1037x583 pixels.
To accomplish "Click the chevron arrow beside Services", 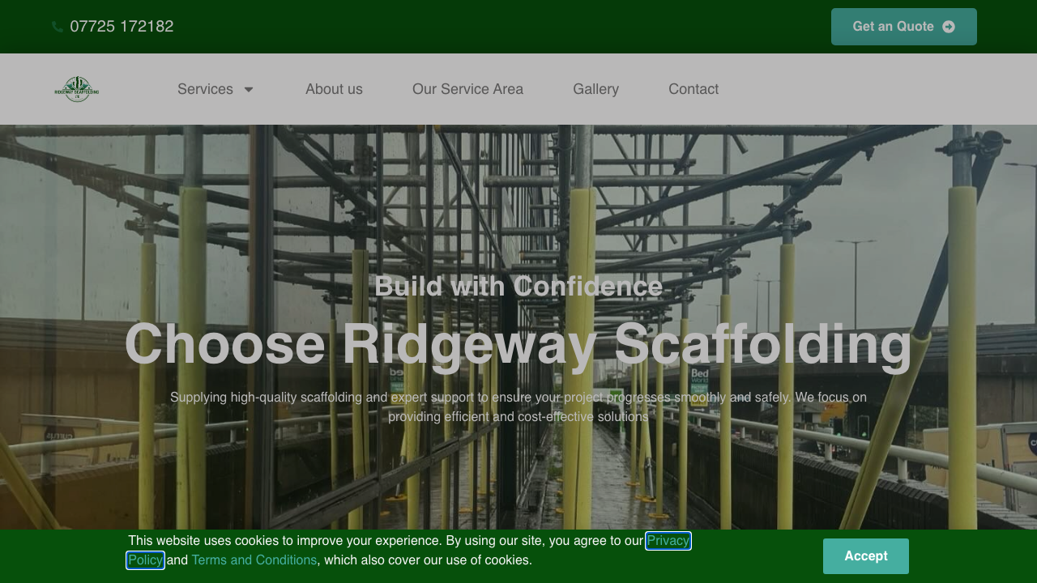I will (x=248, y=89).
